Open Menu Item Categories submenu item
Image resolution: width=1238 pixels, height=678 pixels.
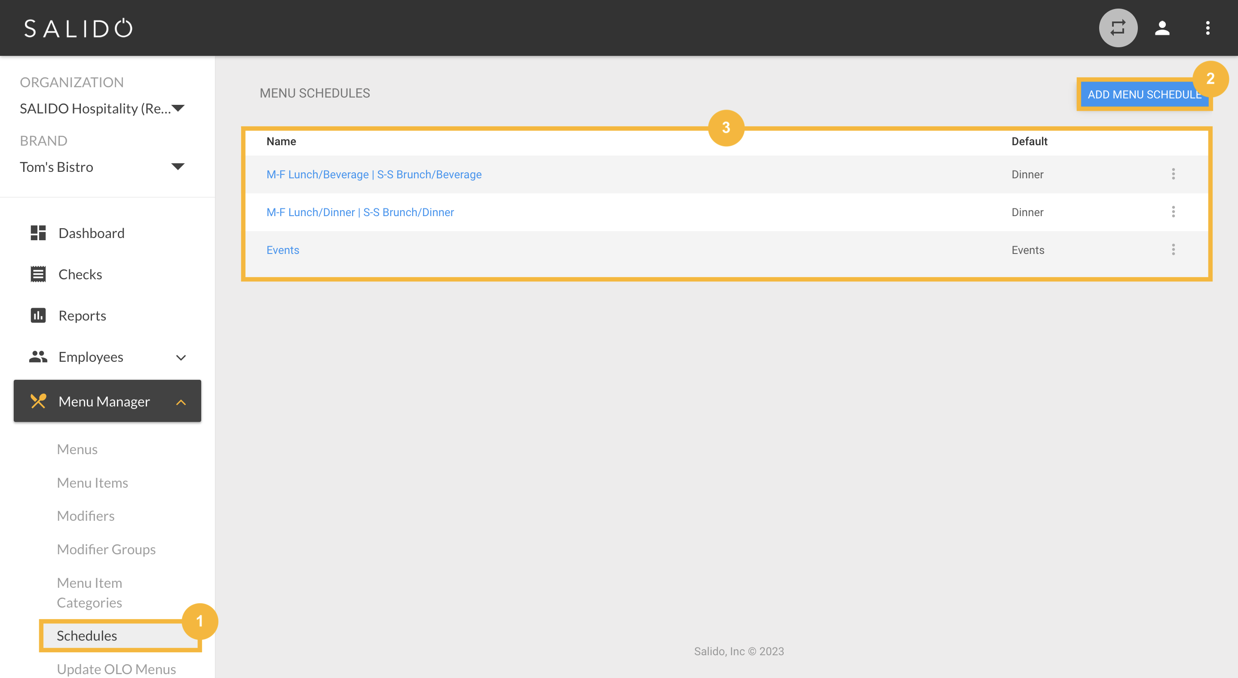(89, 593)
